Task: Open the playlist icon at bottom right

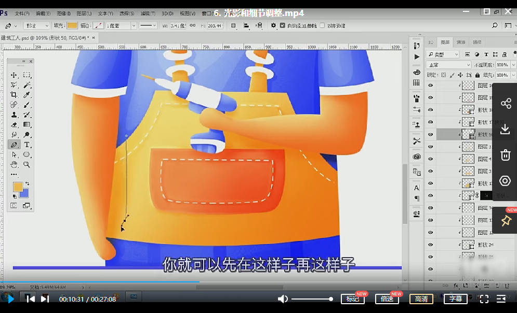Action: click(x=501, y=299)
